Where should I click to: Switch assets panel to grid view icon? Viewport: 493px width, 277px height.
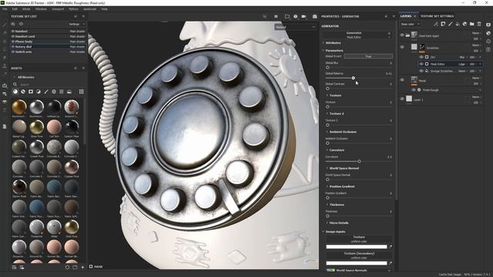coord(82,92)
